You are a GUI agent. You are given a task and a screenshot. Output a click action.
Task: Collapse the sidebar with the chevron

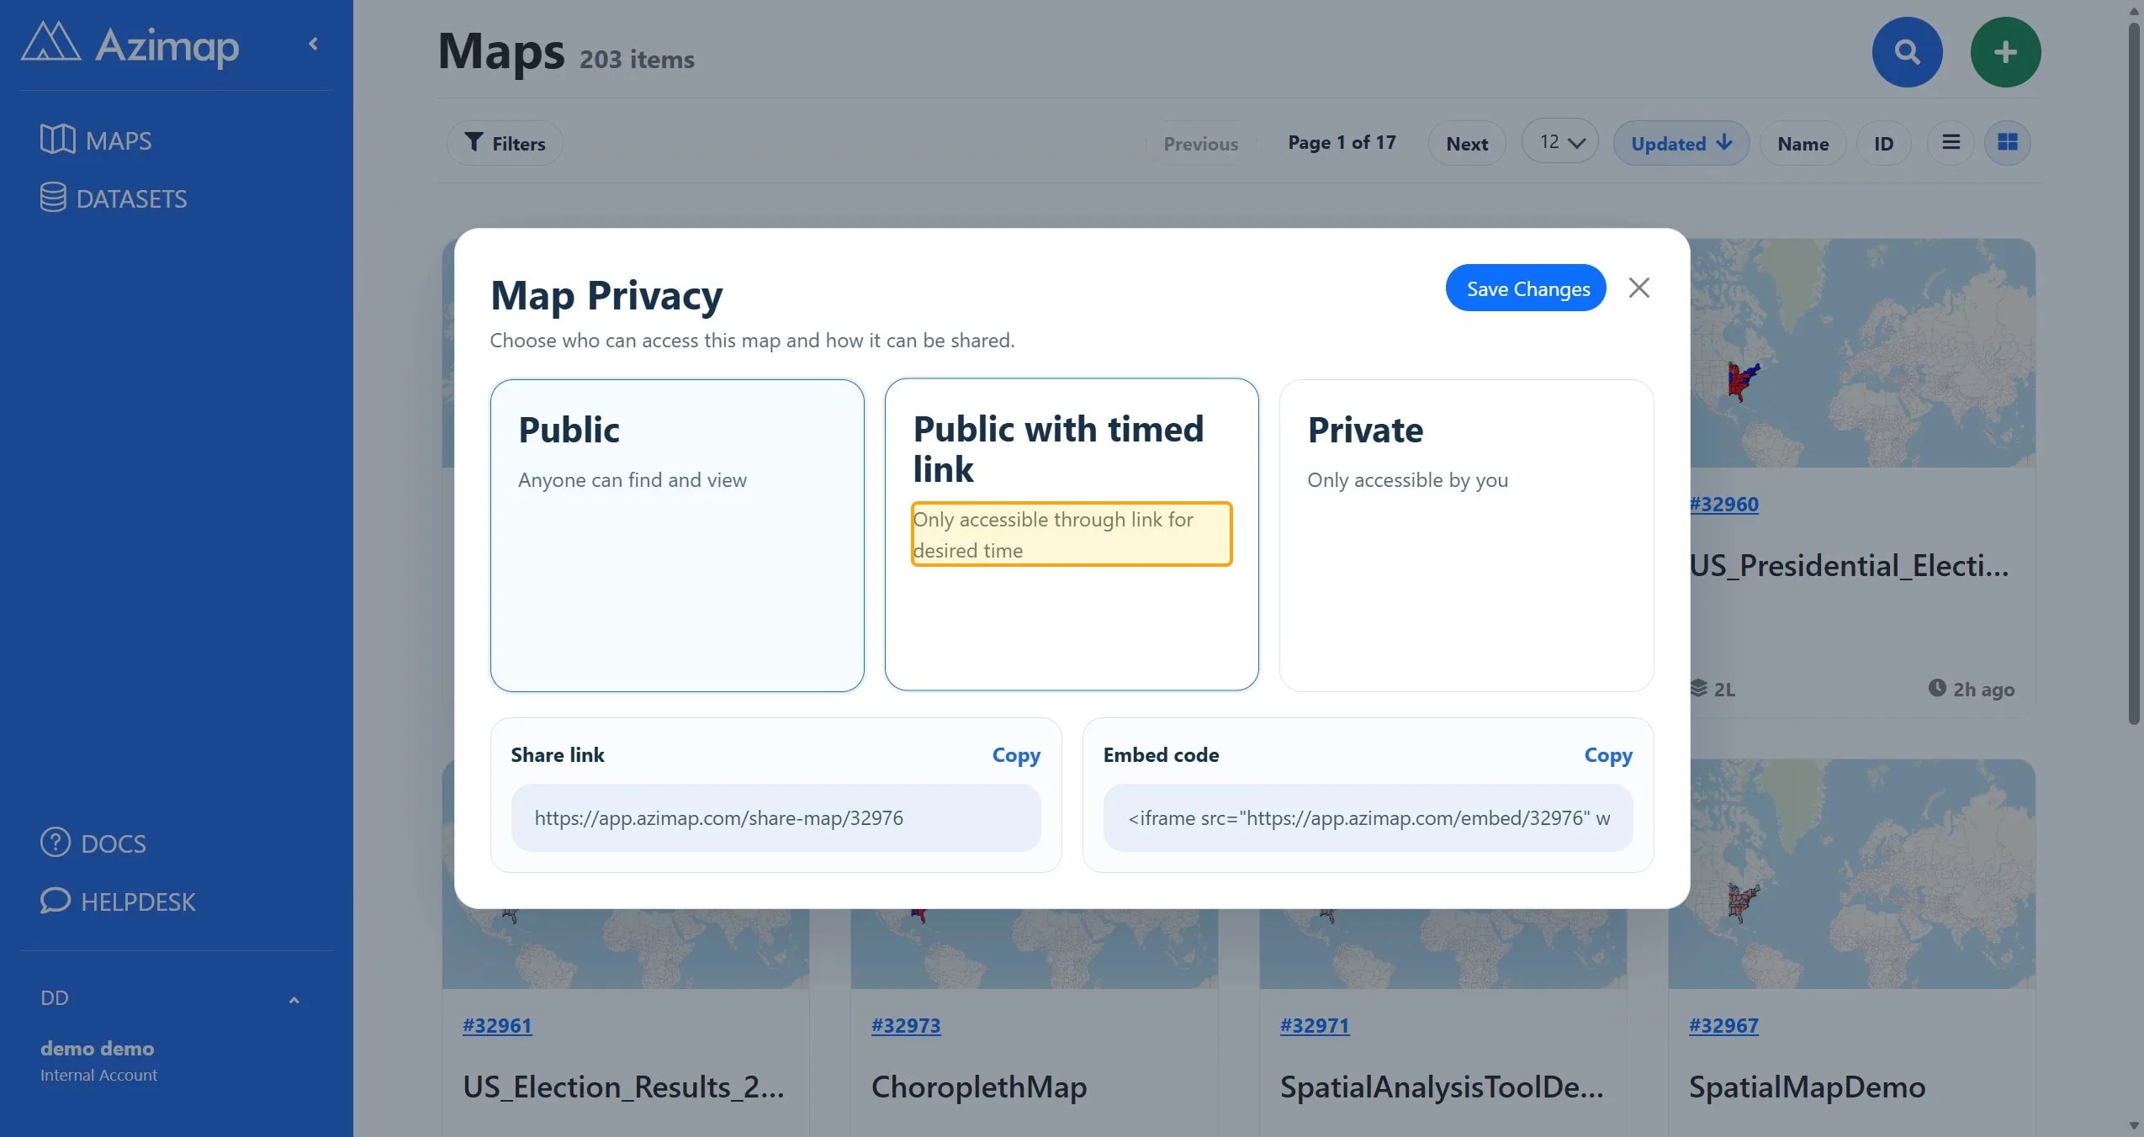(x=314, y=44)
